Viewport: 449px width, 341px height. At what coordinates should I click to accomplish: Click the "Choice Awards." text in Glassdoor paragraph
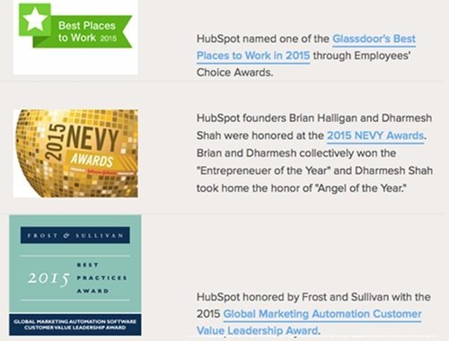(x=234, y=73)
